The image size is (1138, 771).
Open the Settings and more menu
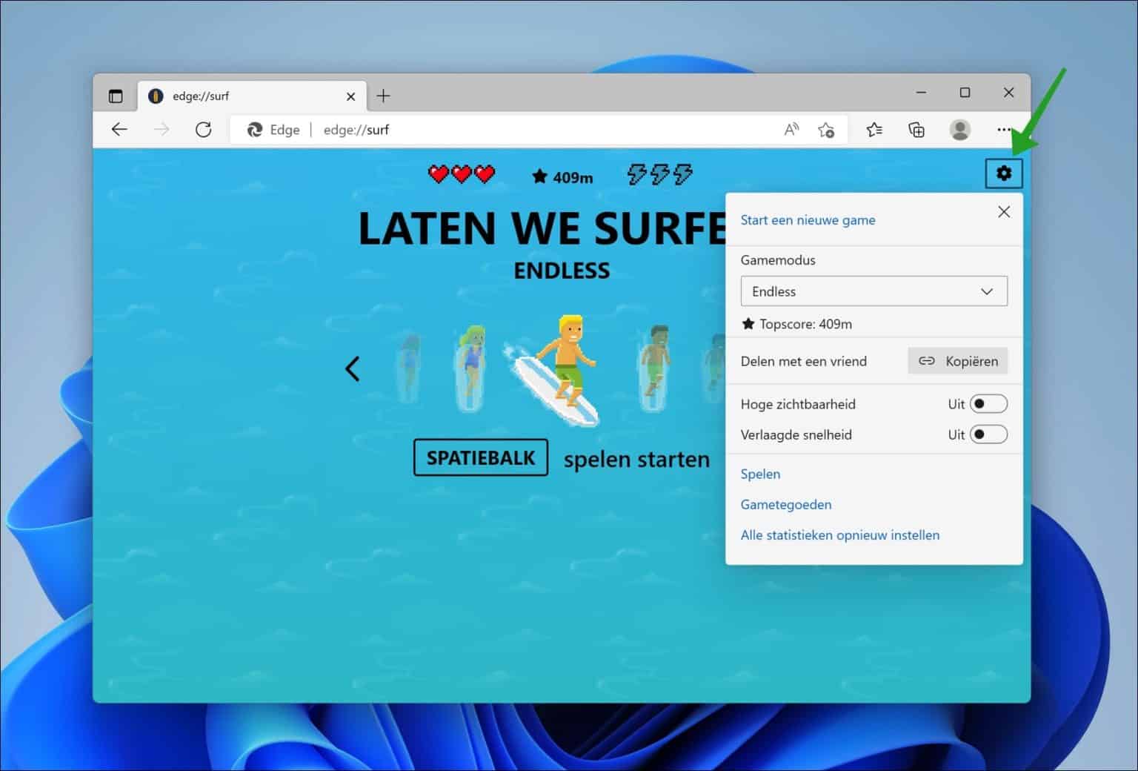point(1002,129)
